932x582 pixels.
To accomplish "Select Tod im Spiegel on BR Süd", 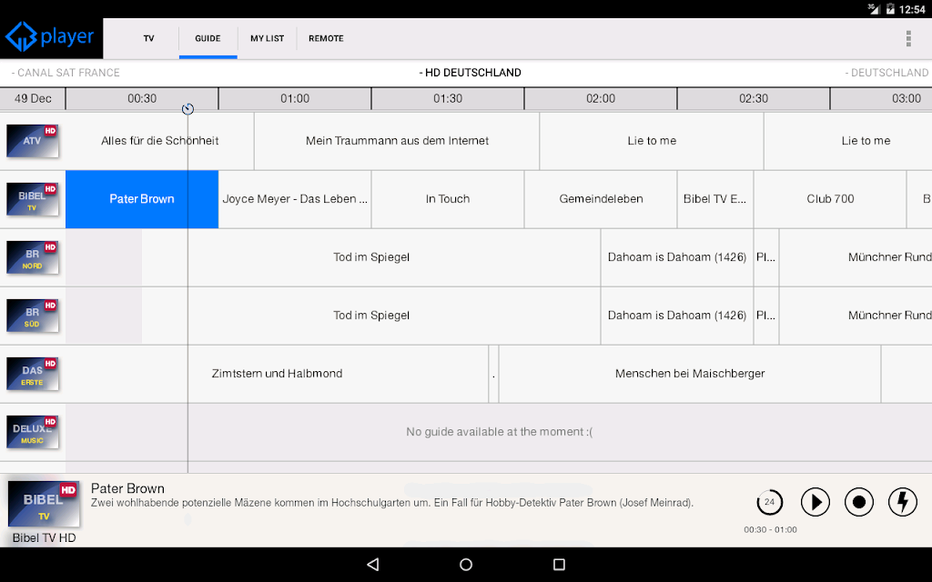I will 371,316.
